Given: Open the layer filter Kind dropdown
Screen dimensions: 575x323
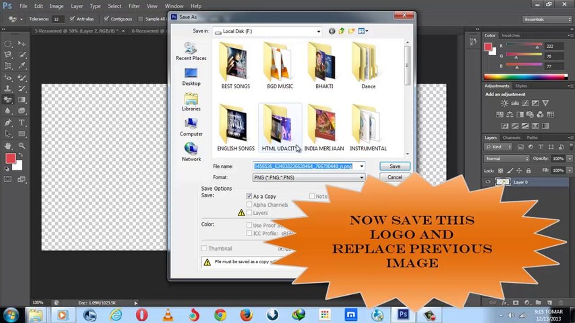Looking at the screenshot, I should [x=498, y=147].
